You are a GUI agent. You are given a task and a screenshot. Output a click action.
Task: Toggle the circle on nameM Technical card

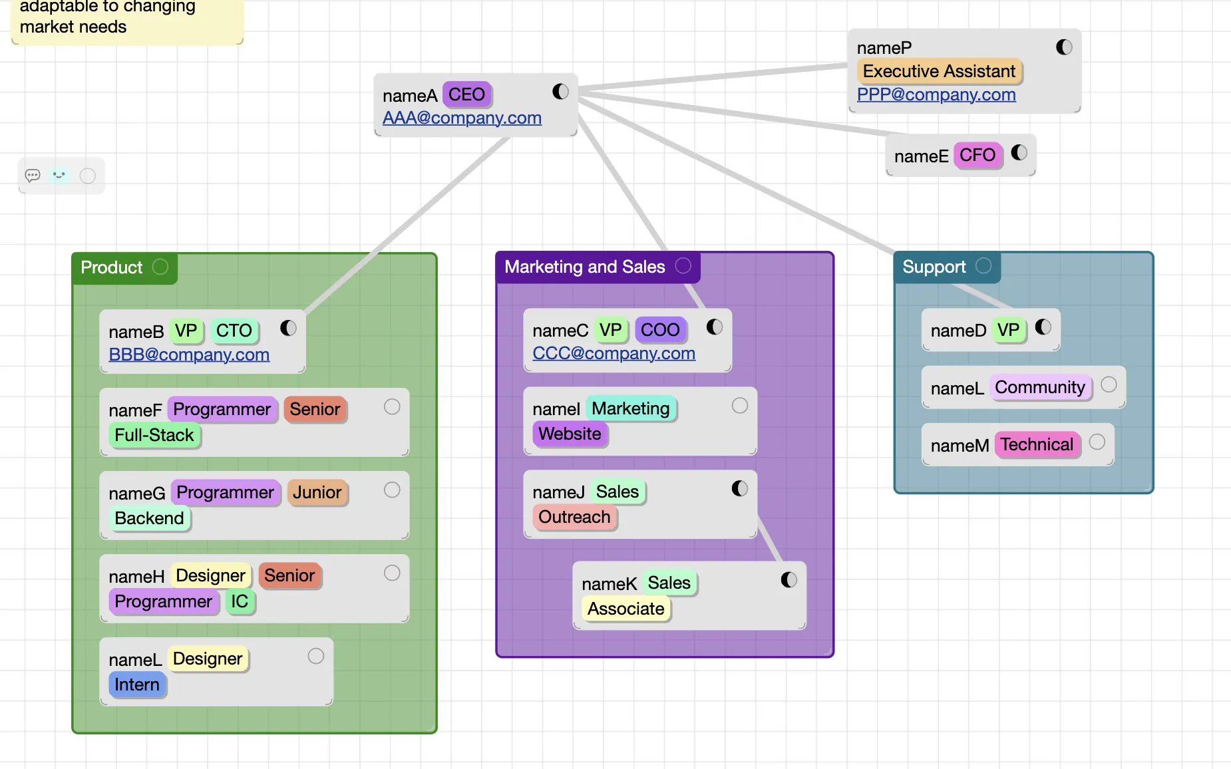(x=1097, y=442)
